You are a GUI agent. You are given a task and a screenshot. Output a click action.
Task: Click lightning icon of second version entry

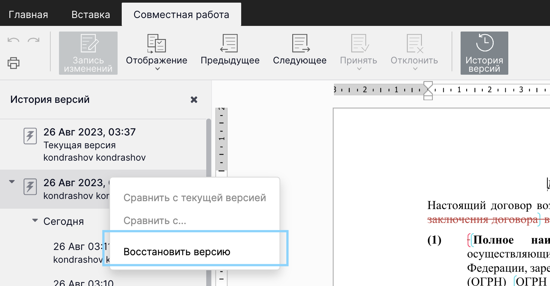(x=30, y=187)
